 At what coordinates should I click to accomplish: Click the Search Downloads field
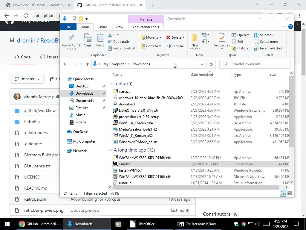[x=255, y=64]
